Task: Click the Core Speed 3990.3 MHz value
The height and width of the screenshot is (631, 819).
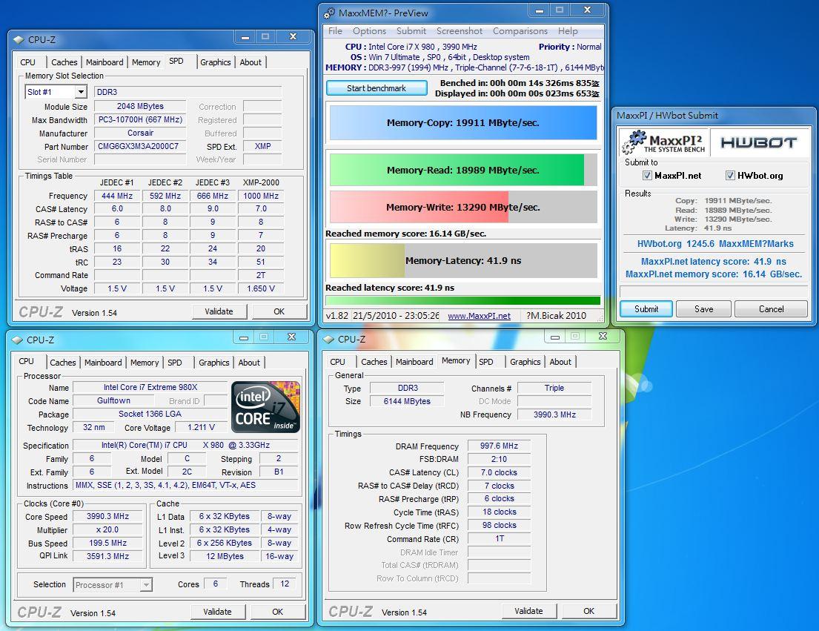Action: [107, 516]
